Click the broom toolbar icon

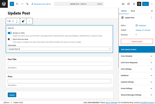[23, 21]
